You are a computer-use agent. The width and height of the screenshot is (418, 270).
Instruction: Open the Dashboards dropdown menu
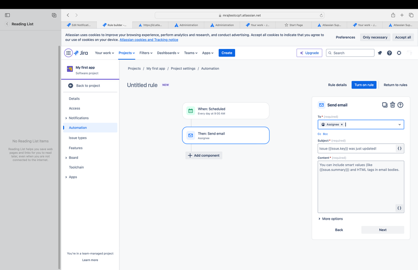tap(168, 53)
